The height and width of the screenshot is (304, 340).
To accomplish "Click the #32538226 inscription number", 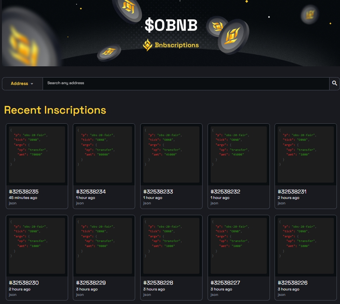I will (292, 283).
